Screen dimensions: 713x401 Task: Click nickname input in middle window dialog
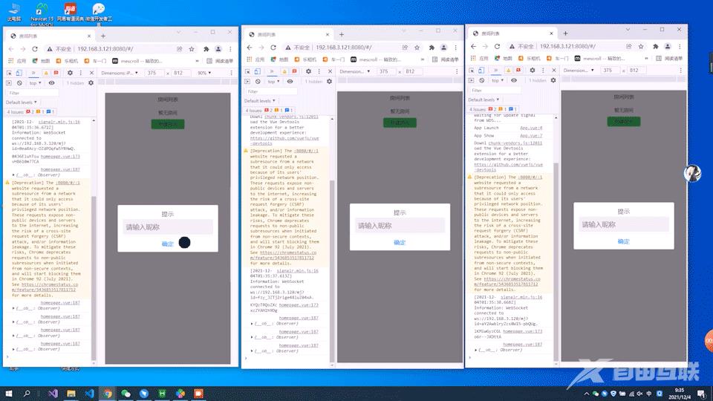click(400, 226)
